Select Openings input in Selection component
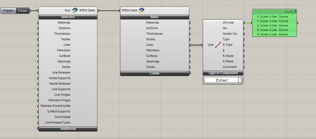The image size is (316, 139). pos(64,61)
